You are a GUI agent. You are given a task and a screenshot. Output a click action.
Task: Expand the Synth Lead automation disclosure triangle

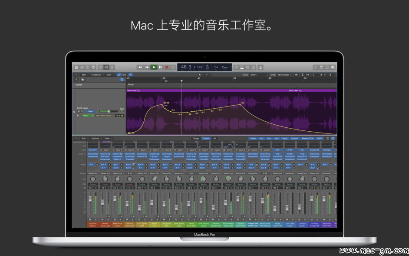click(x=78, y=116)
